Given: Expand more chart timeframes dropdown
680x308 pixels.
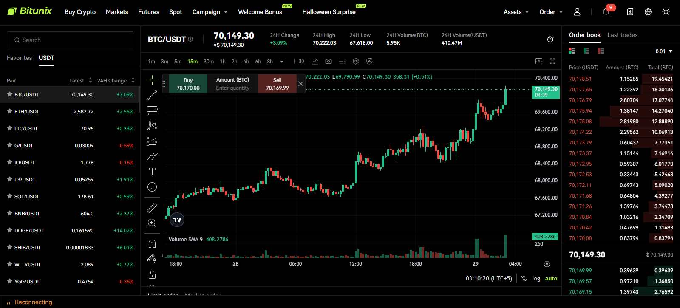Looking at the screenshot, I should tap(282, 62).
